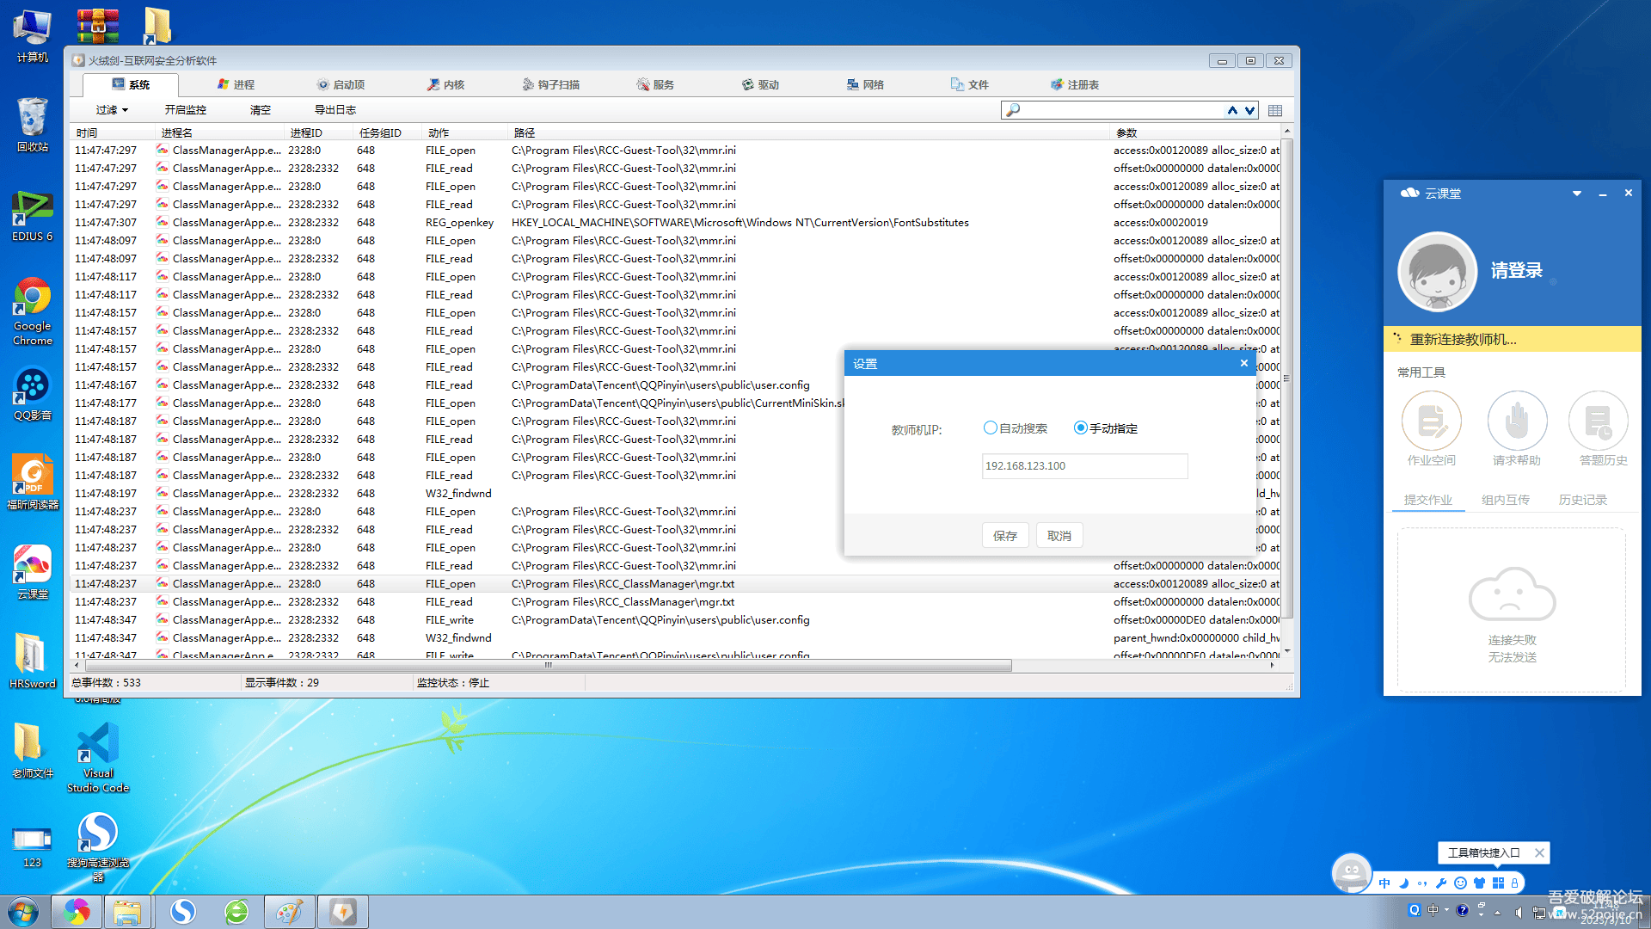Select the 搜狗高速浏览器 desktop icon
The width and height of the screenshot is (1651, 929).
point(98,847)
